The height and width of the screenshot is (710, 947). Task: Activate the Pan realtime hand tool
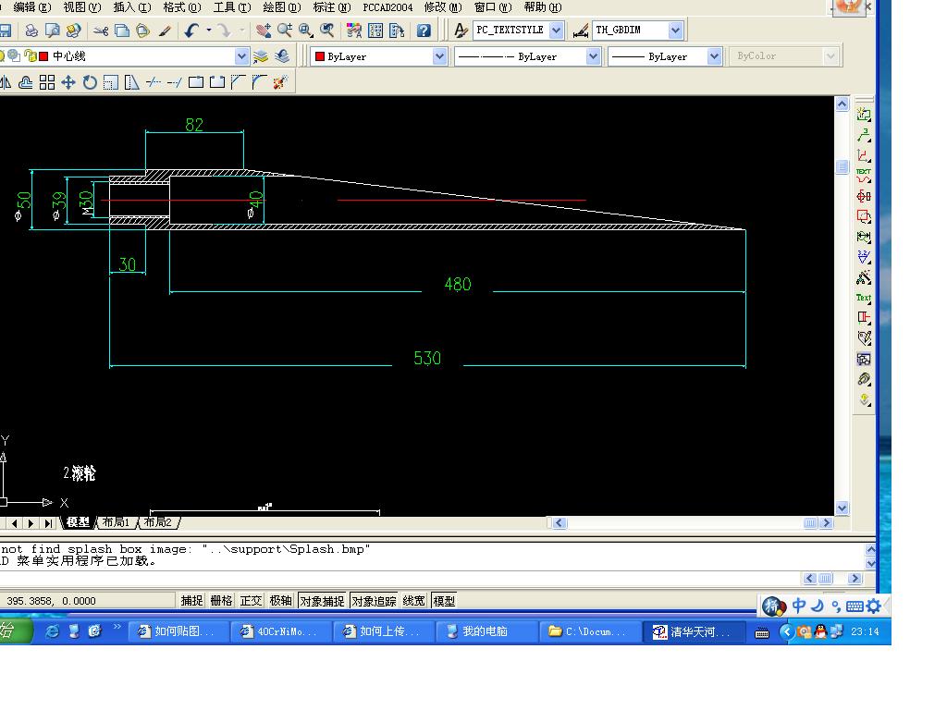click(x=263, y=31)
